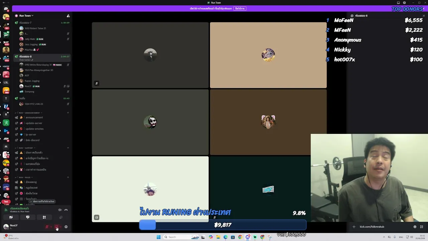Open the เวลาทำการแอดมิน channel

pyautogui.click(x=36, y=170)
